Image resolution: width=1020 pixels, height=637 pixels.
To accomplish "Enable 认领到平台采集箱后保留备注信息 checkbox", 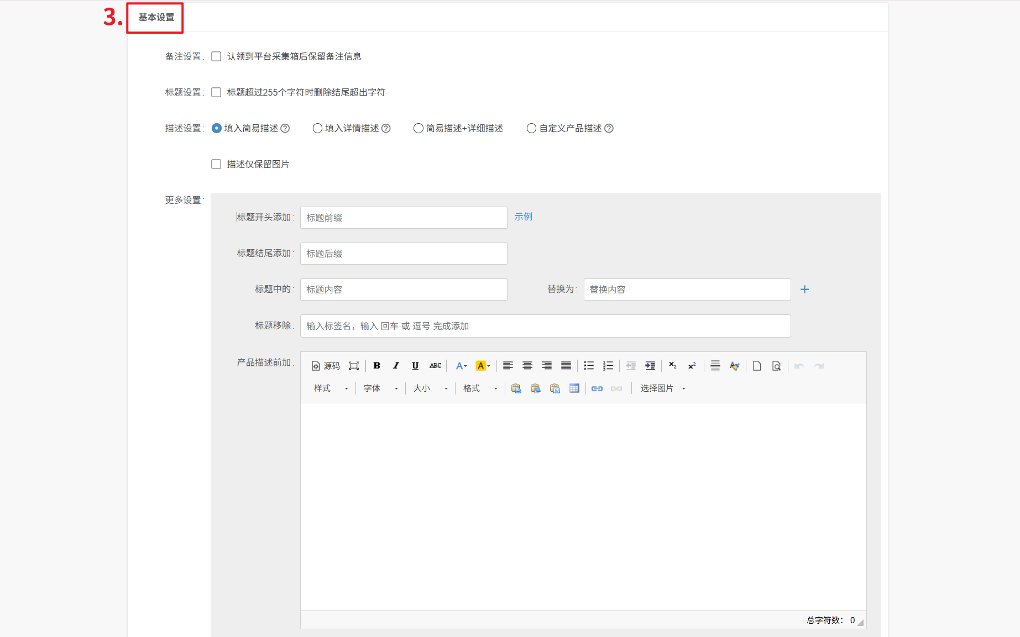I will [x=216, y=56].
